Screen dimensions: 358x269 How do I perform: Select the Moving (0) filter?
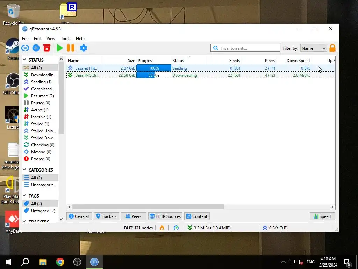click(x=40, y=152)
